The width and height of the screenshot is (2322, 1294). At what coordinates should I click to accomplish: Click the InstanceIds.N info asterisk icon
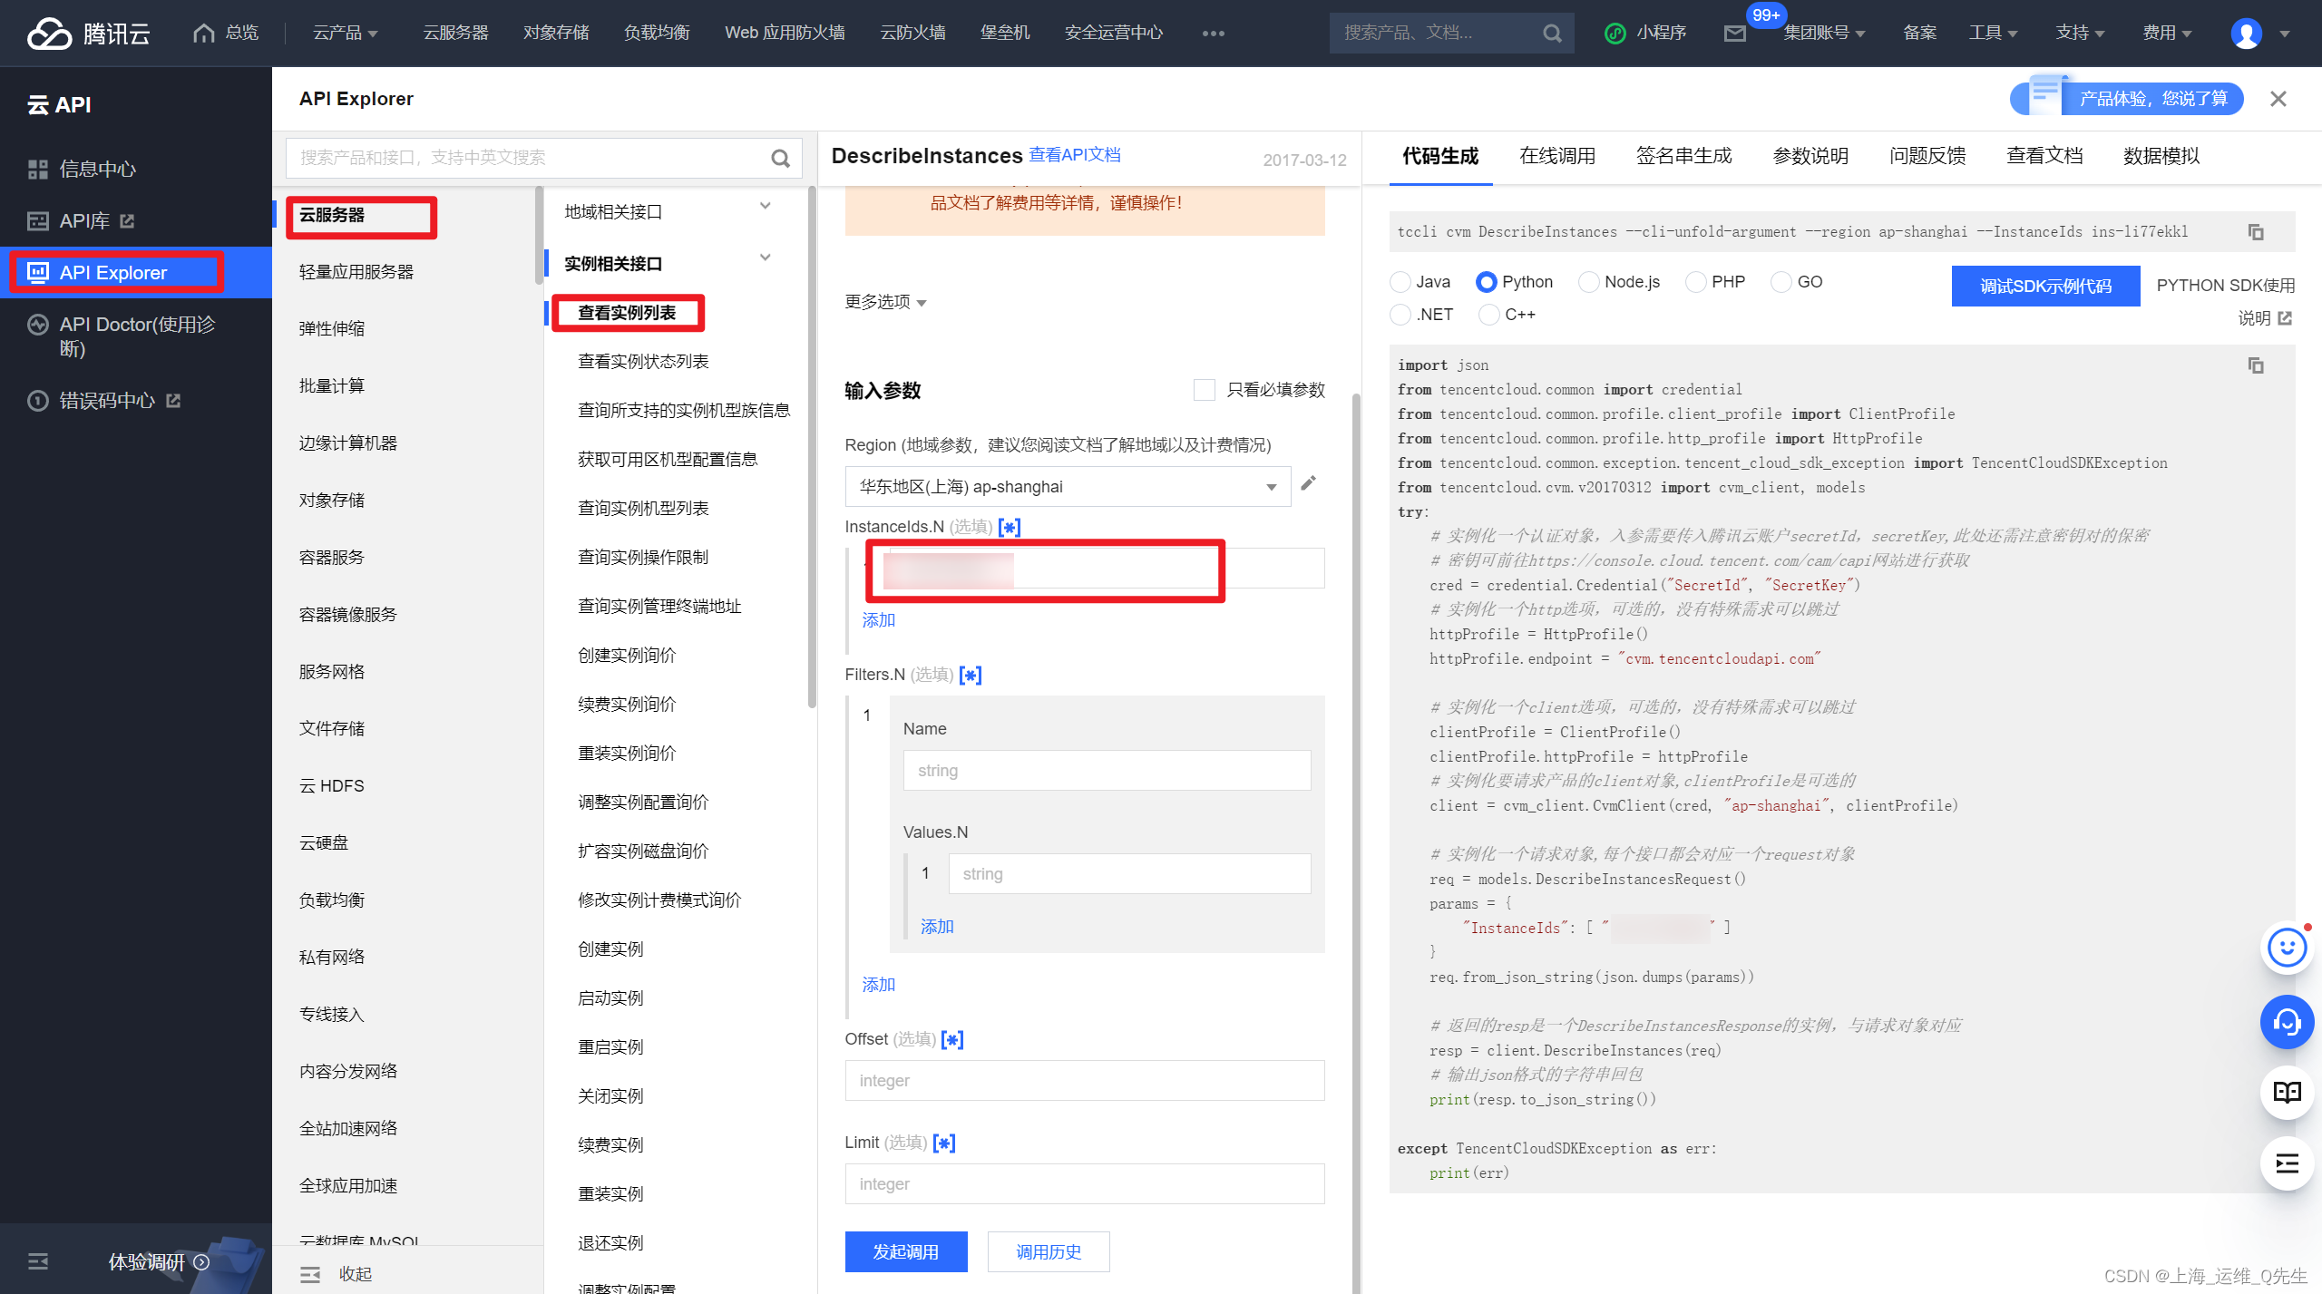[x=1010, y=527]
